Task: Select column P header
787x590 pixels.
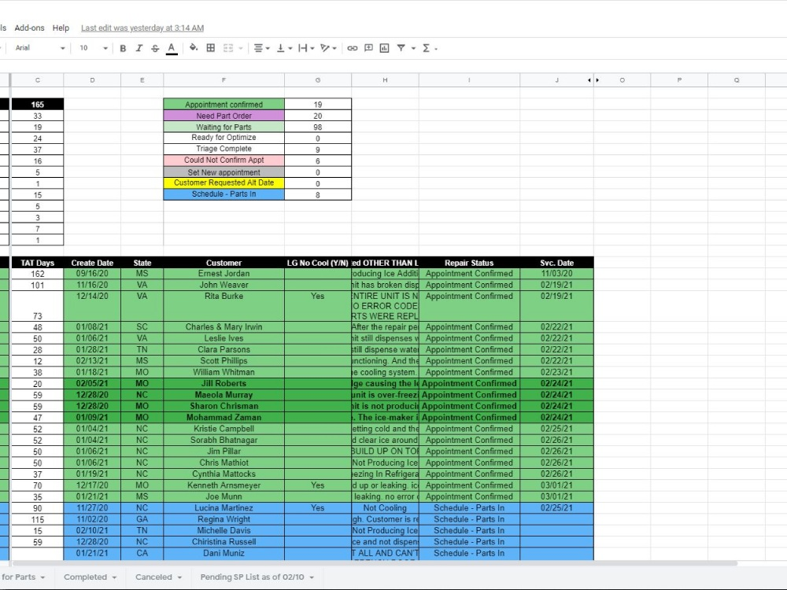Action: (679, 80)
